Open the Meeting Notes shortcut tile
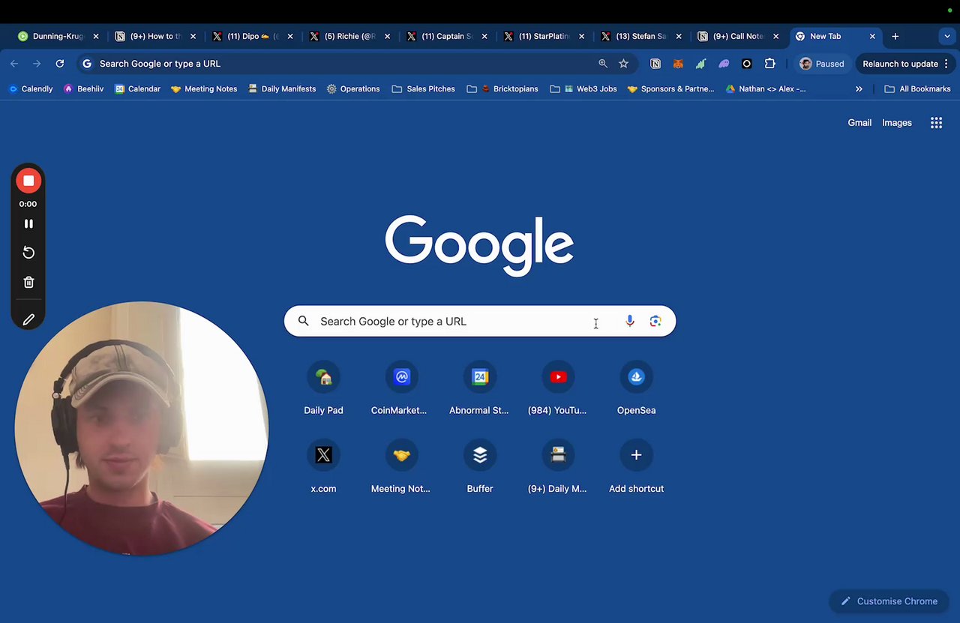 tap(401, 467)
